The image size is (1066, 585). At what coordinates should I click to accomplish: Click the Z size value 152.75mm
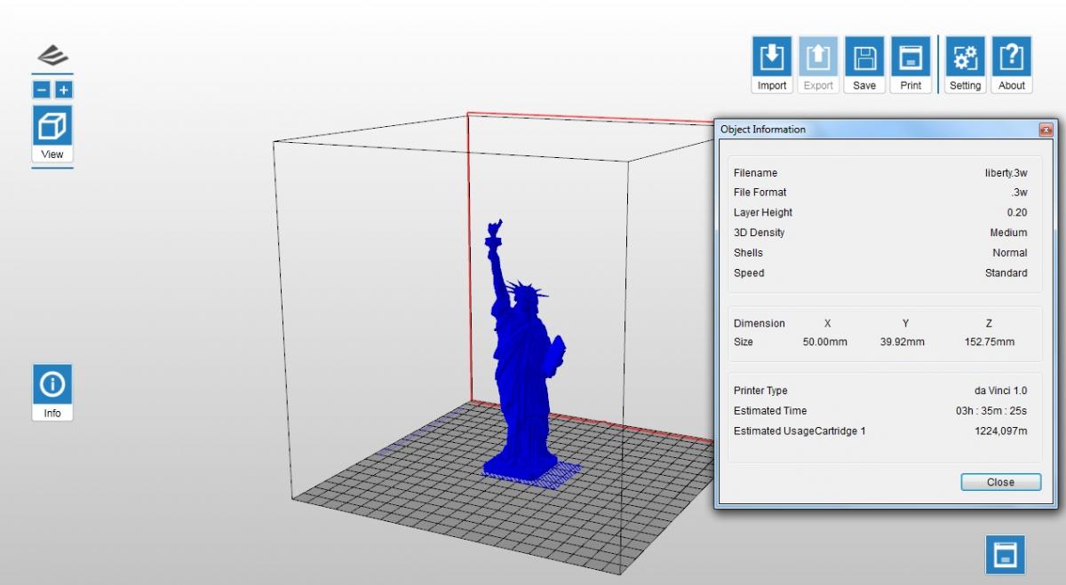989,342
